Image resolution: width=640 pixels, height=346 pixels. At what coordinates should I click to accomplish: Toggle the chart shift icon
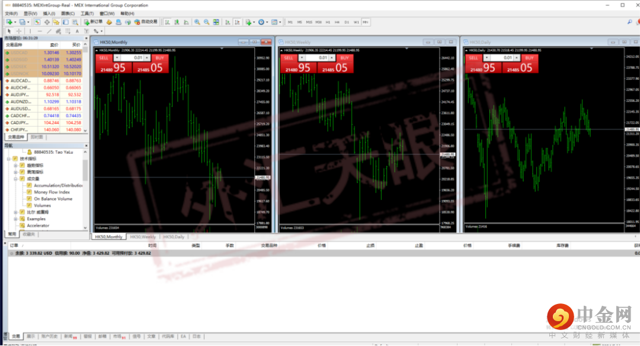237,22
